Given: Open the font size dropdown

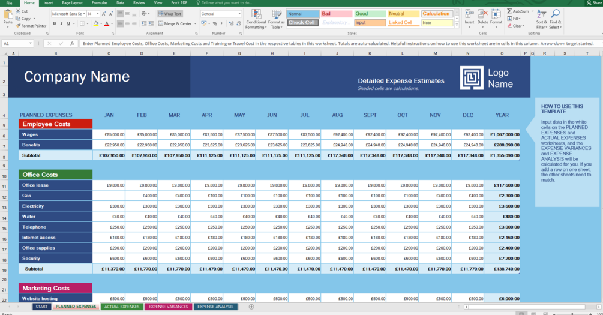Looking at the screenshot, I should [98, 14].
